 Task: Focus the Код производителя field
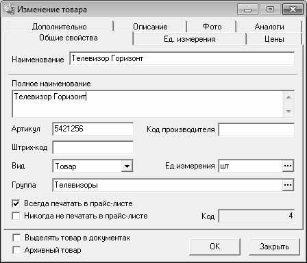click(256, 129)
